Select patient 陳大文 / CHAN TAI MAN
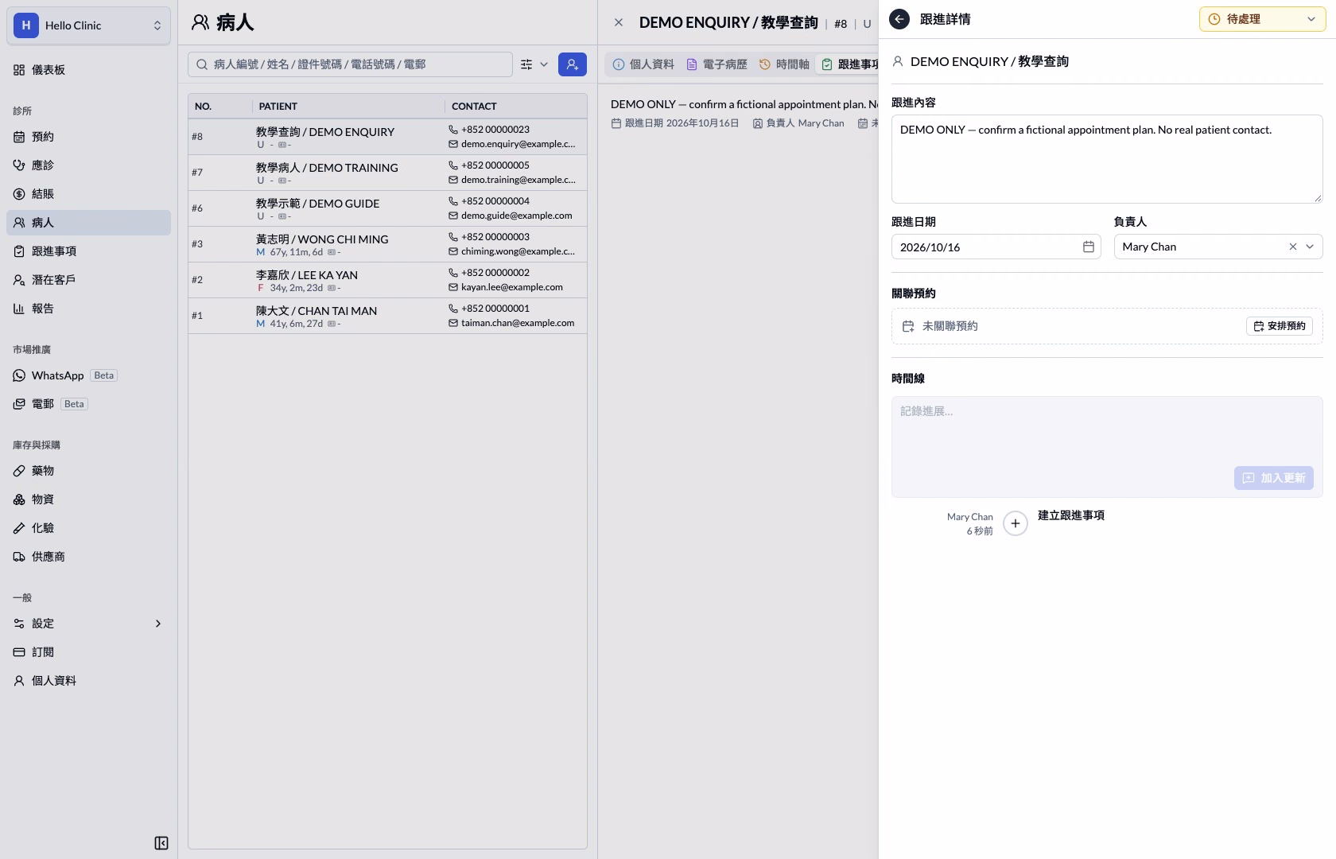Screen dimensions: 1336x859 (388, 316)
